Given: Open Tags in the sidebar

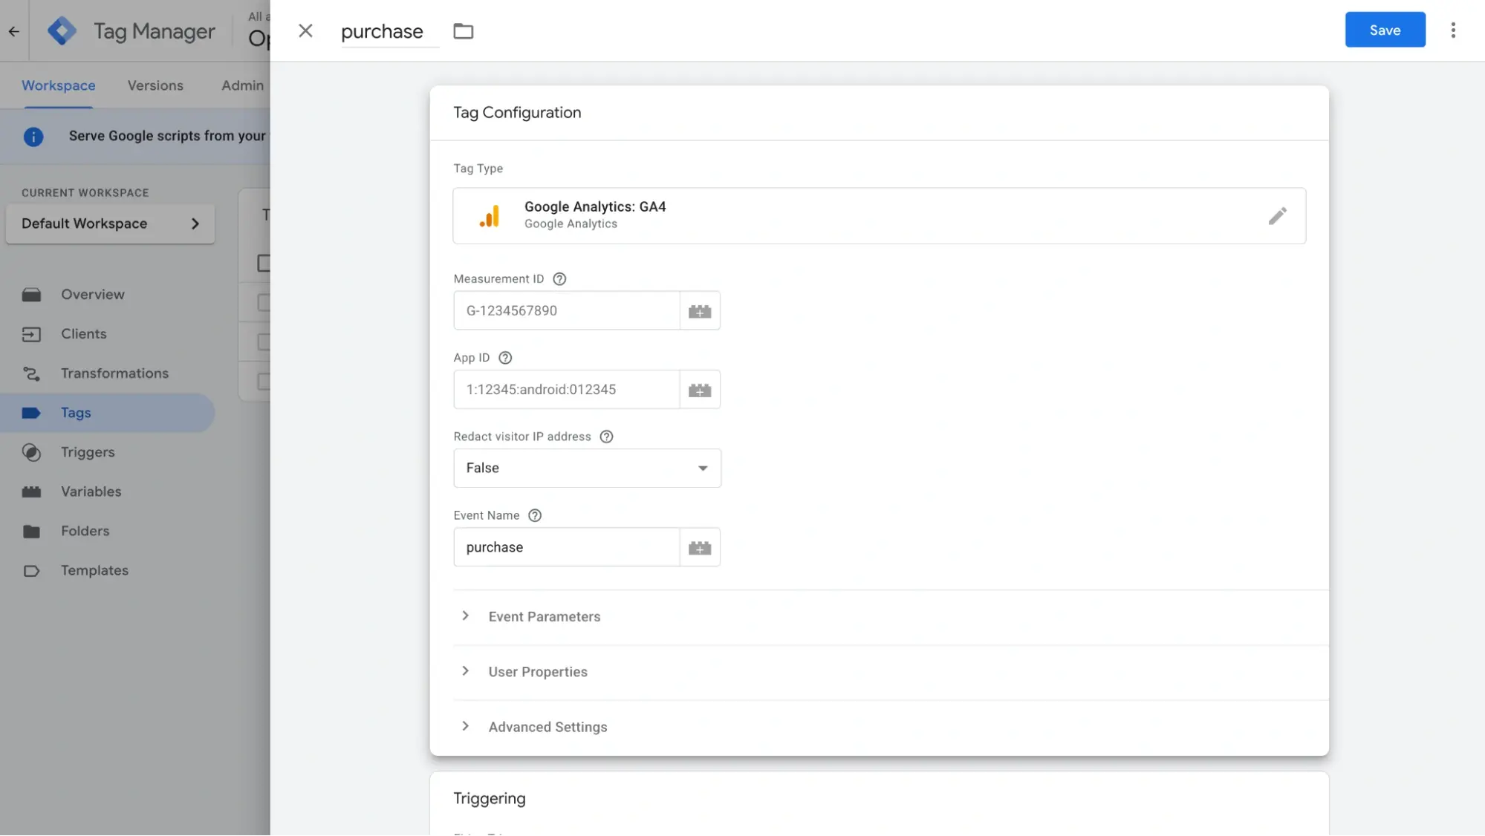Looking at the screenshot, I should (x=108, y=413).
